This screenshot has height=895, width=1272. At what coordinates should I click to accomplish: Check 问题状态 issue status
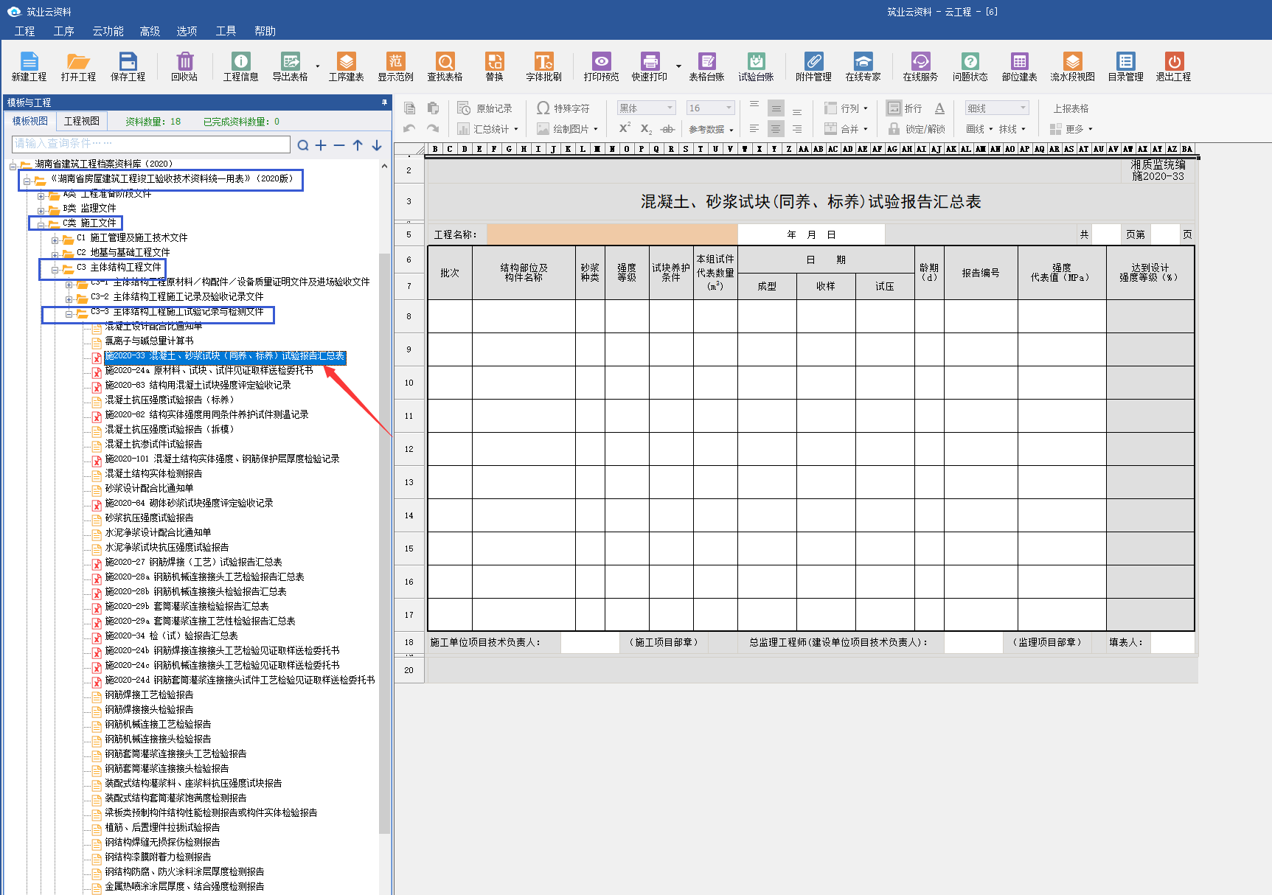pos(970,66)
